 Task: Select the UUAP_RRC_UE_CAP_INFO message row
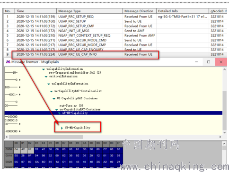pyautogui.click(x=115, y=54)
